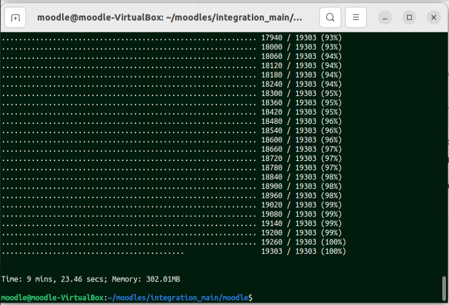
Task: Click the 18960 / 19303 (98%) line
Action: pyautogui.click(x=172, y=196)
